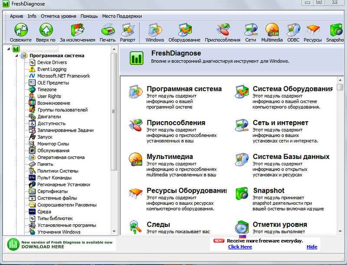
Task: Select Двигатели in the tree
Action: [x=49, y=116]
